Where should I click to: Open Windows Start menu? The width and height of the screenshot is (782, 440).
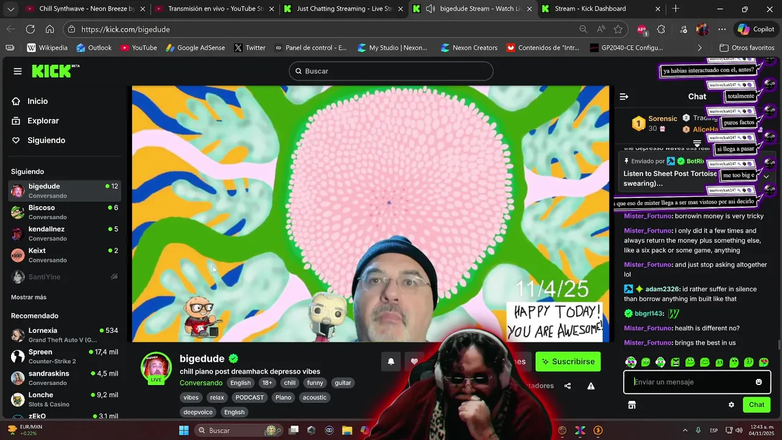(184, 430)
